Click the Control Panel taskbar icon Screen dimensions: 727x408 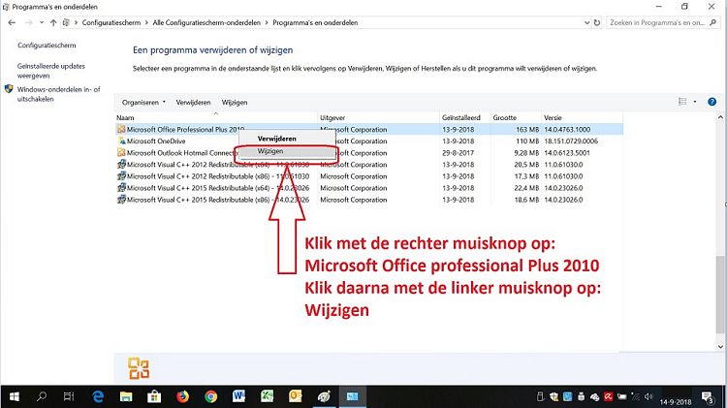353,396
